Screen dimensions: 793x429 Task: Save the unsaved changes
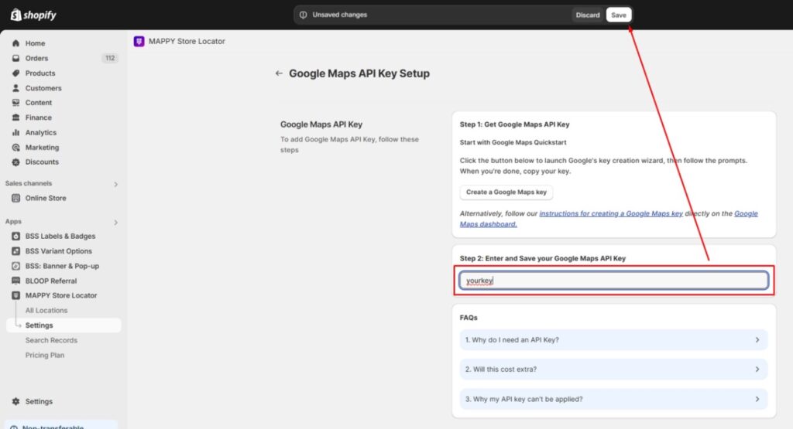tap(618, 15)
